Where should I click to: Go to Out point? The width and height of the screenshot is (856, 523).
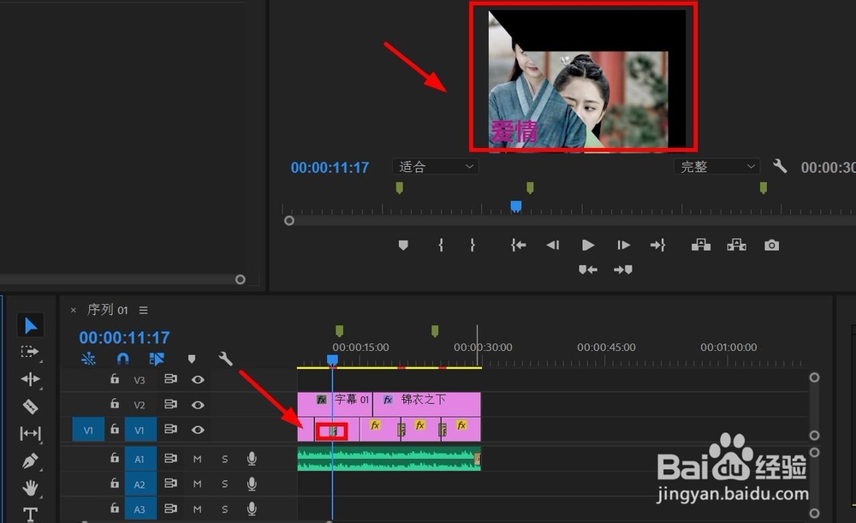point(657,245)
